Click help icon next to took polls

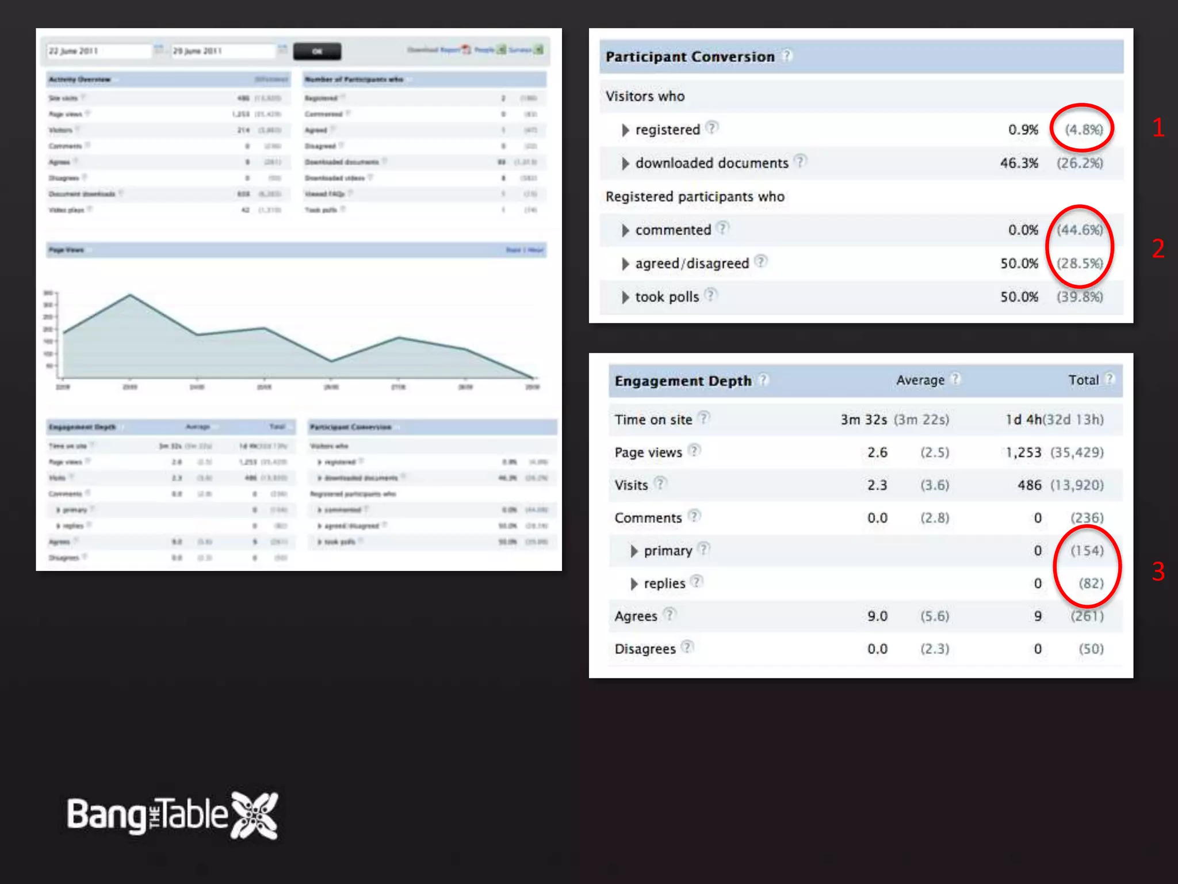[x=711, y=295]
